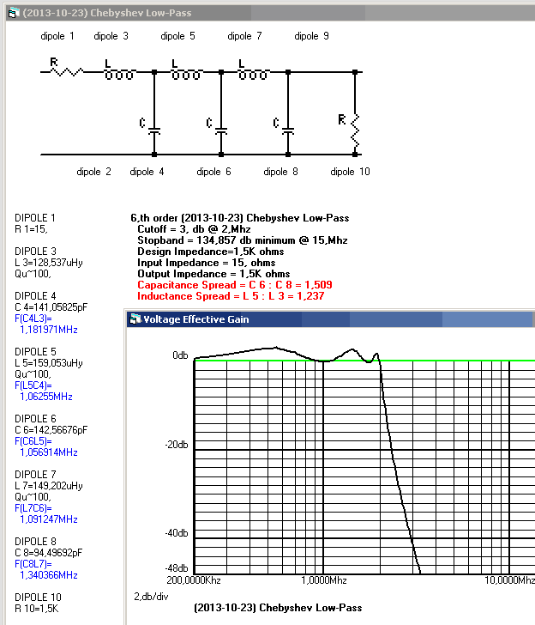Screen dimensions: 535x625
Task: Click the DIPOLE 10 heading in the list
Action: point(38,598)
